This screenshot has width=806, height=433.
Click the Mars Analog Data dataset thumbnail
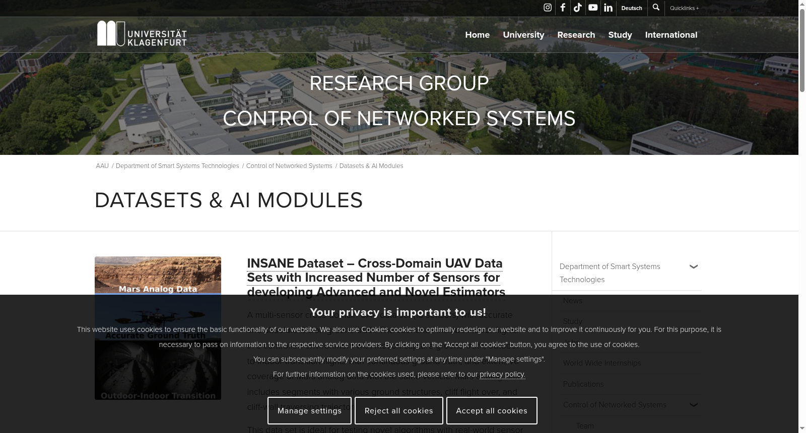pyautogui.click(x=158, y=328)
